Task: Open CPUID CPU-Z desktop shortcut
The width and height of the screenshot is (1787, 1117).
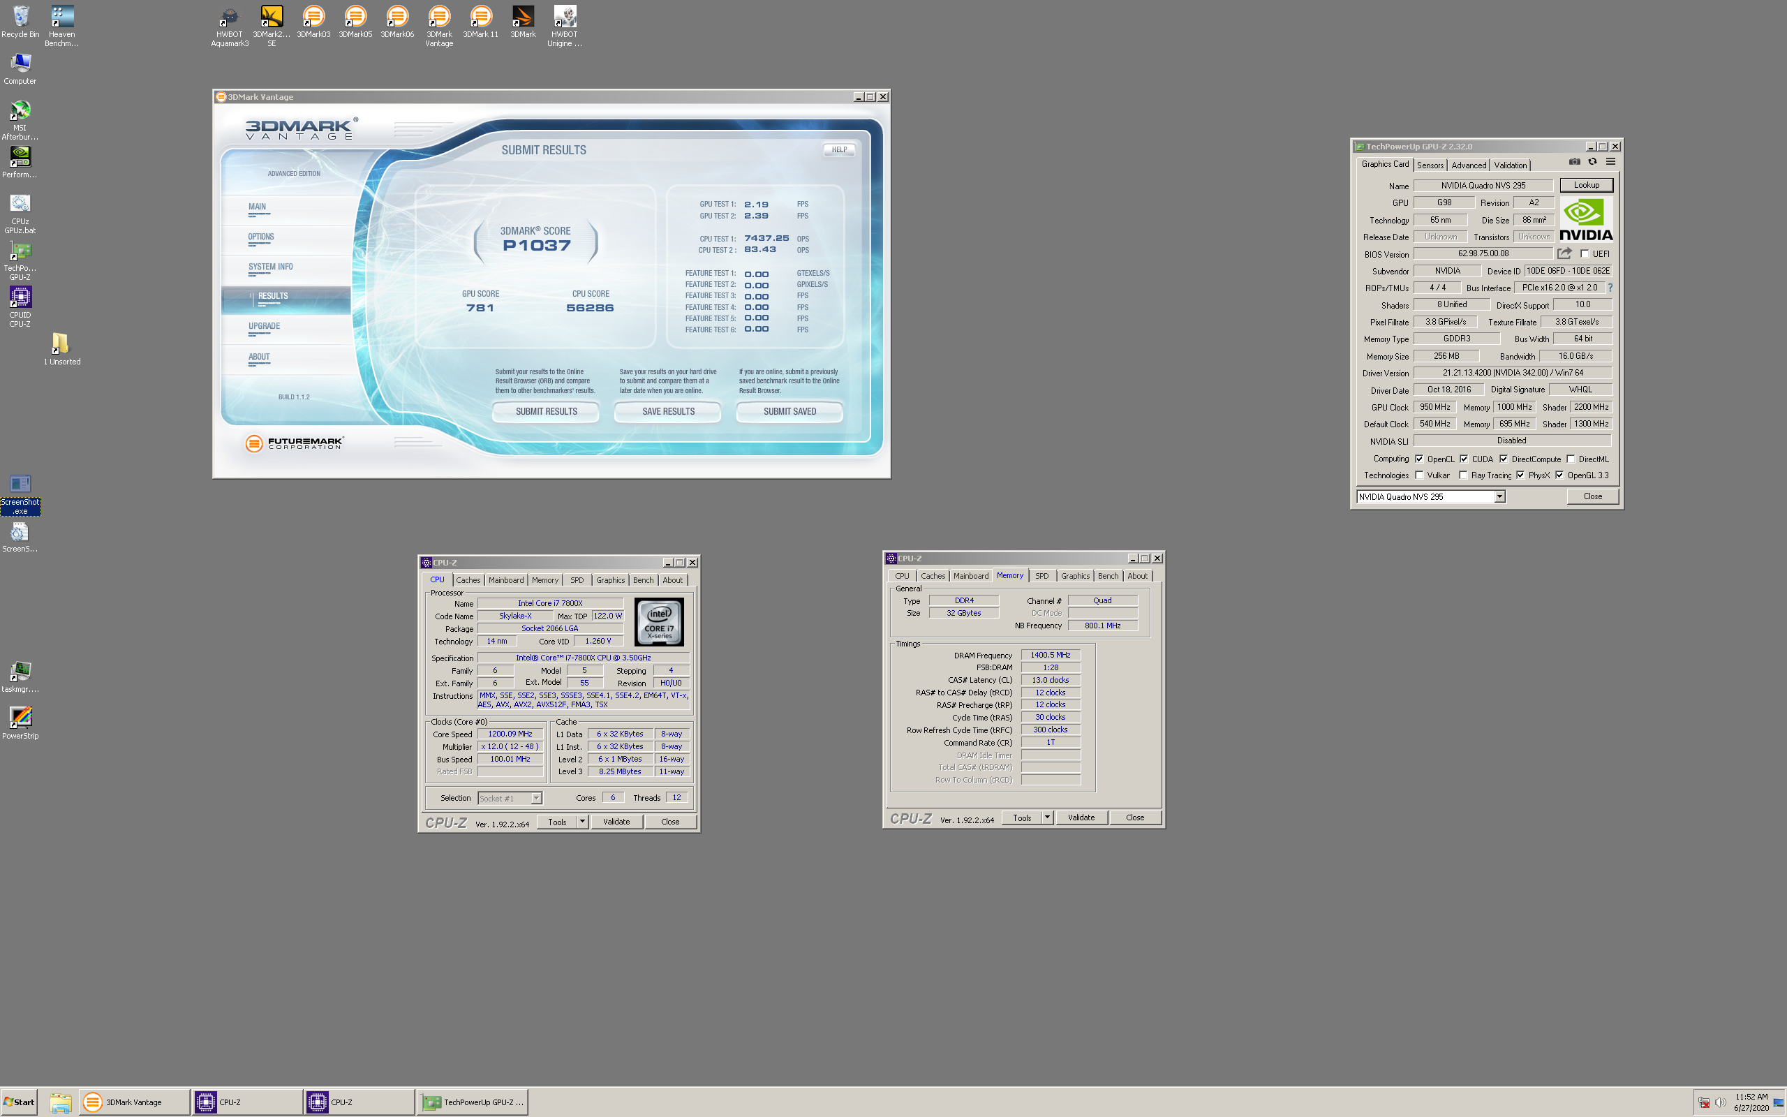Action: pyautogui.click(x=20, y=307)
